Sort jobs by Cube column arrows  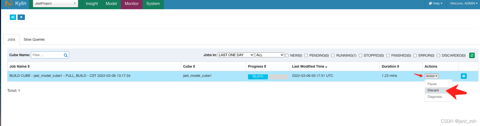tap(194, 66)
